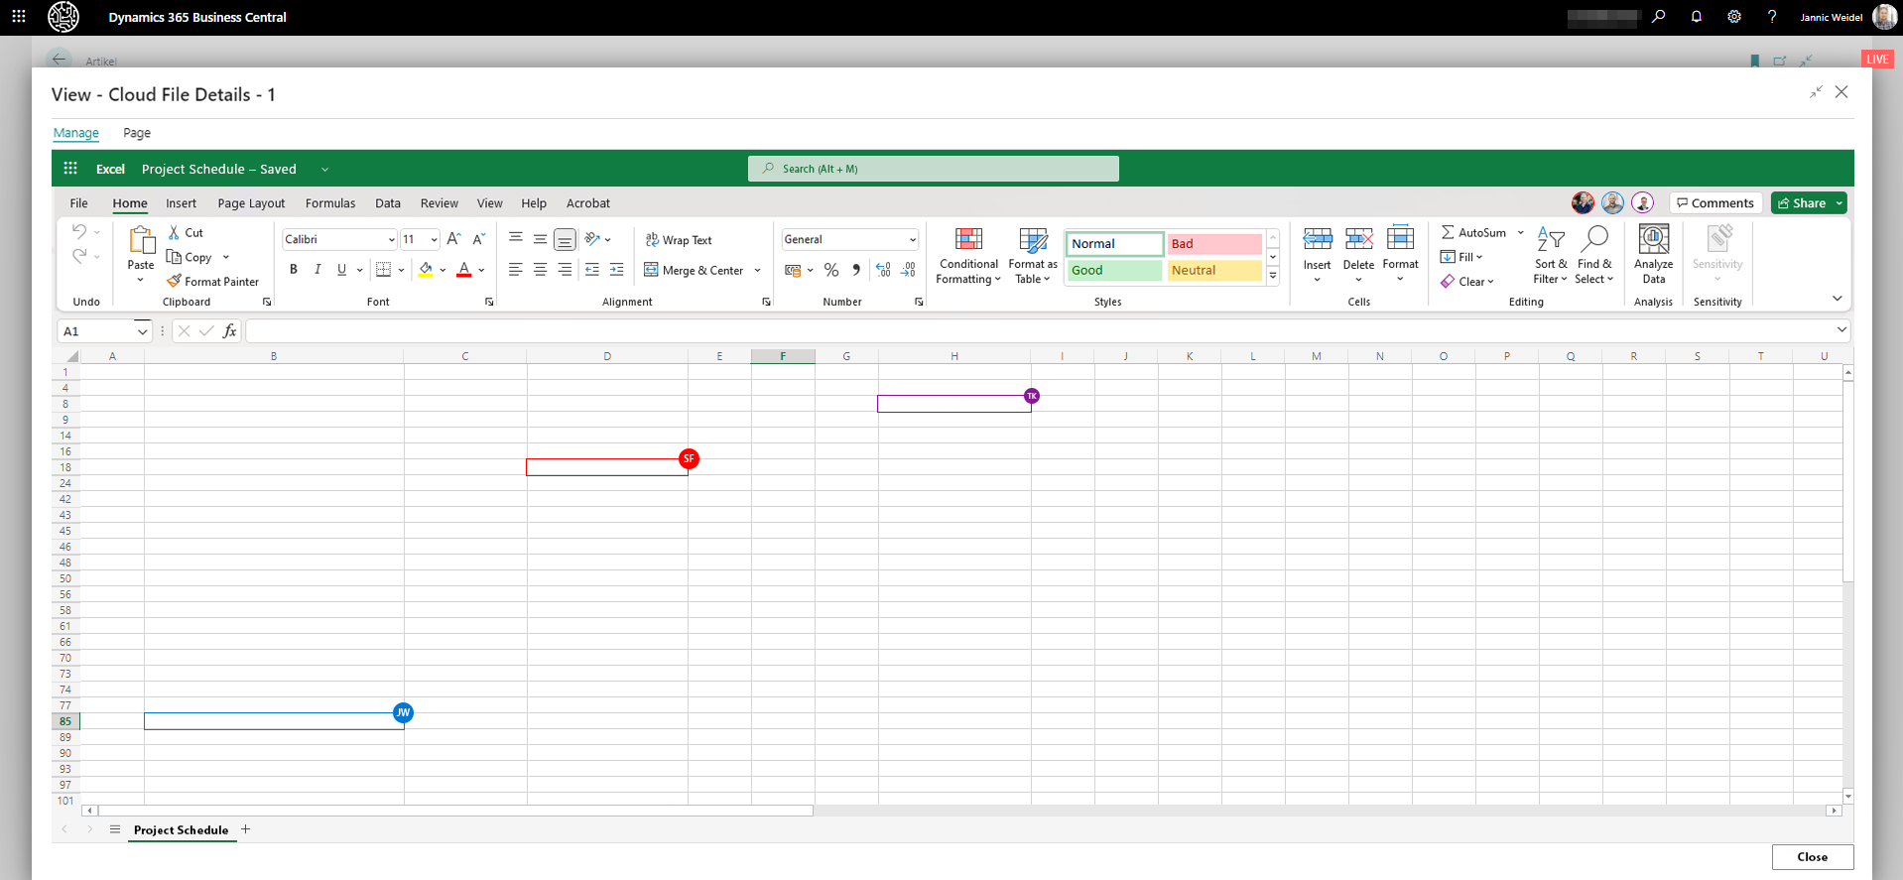Switch to the Review tab
1903x880 pixels.
pyautogui.click(x=439, y=203)
